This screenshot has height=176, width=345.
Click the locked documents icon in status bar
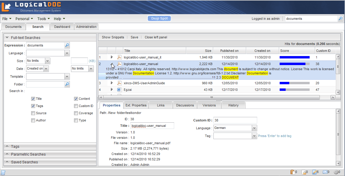click(303, 172)
